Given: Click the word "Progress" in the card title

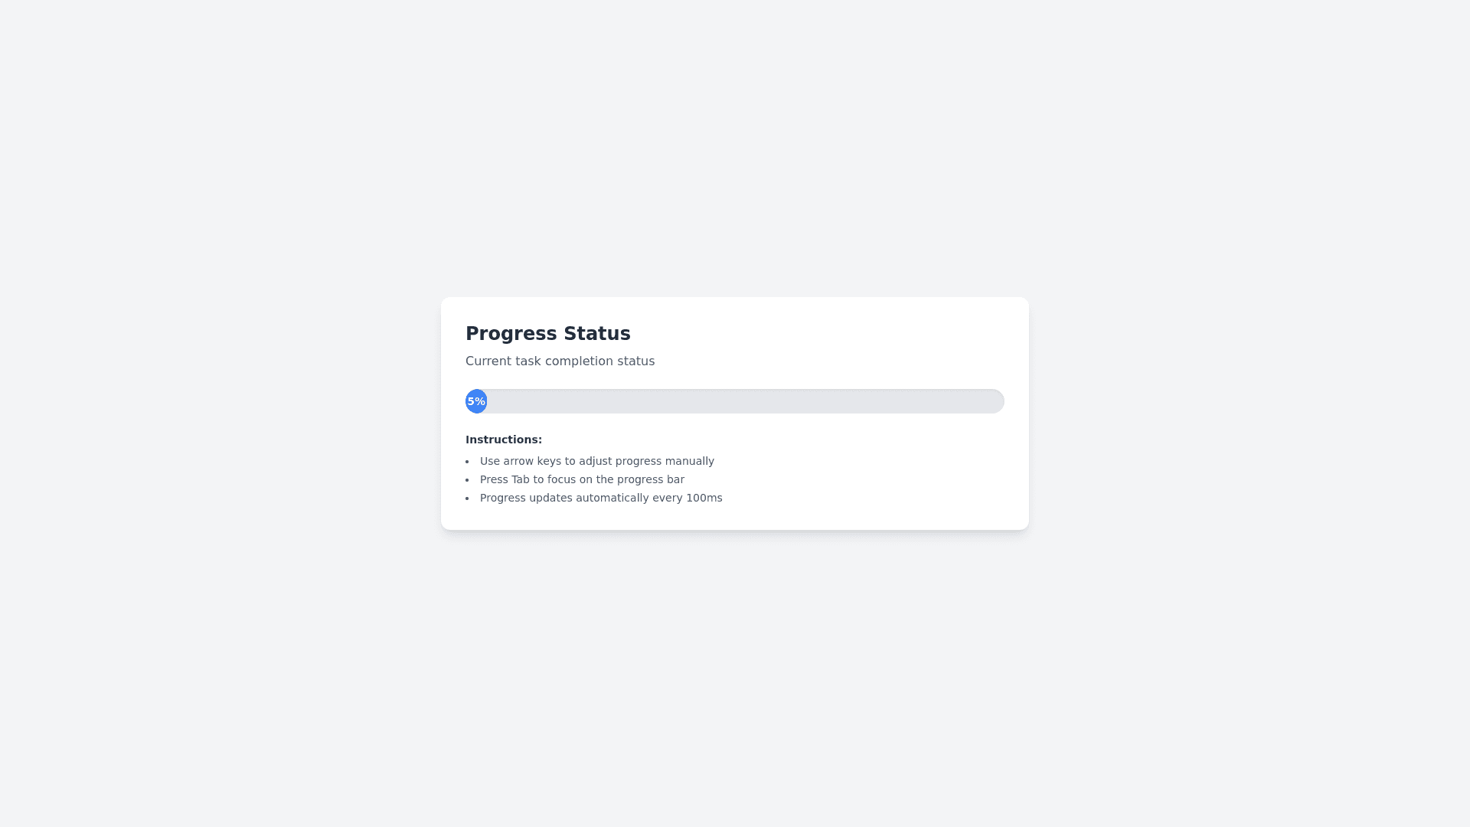Looking at the screenshot, I should pos(511,334).
